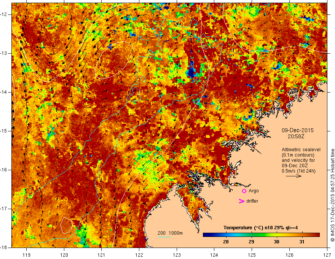Click the '0.5m/s (1kt 24h)' scale text
This screenshot has height=259, width=335.
coord(298,171)
